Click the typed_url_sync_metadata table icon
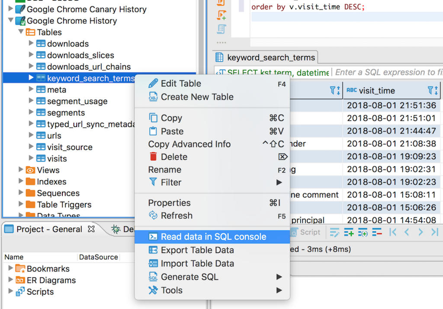Viewport: 443px width, 309px height. tap(41, 124)
